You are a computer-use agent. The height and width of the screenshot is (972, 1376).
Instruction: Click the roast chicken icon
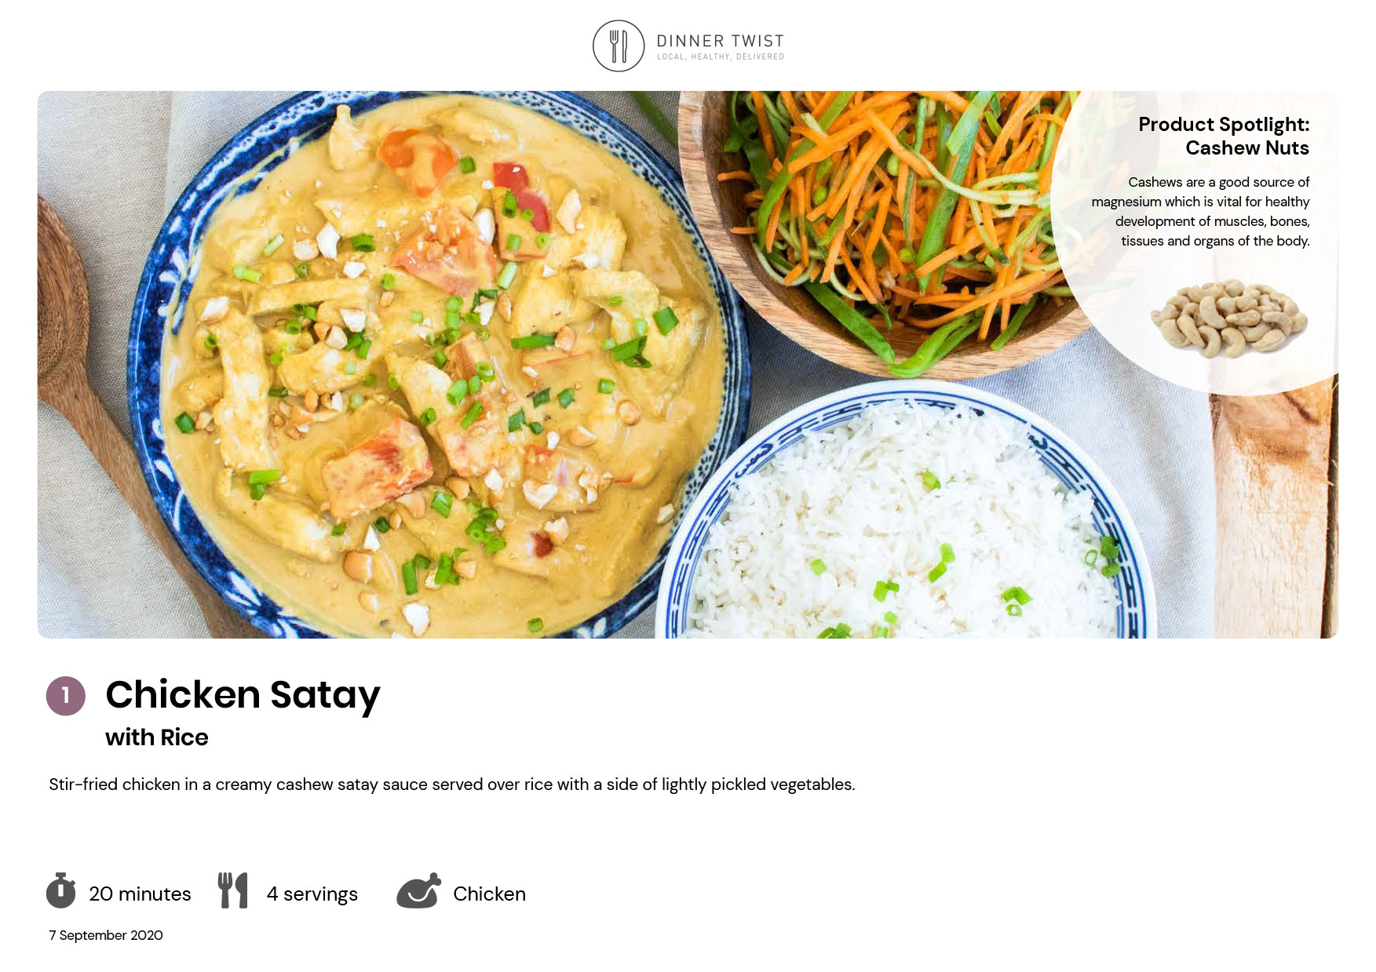(418, 890)
